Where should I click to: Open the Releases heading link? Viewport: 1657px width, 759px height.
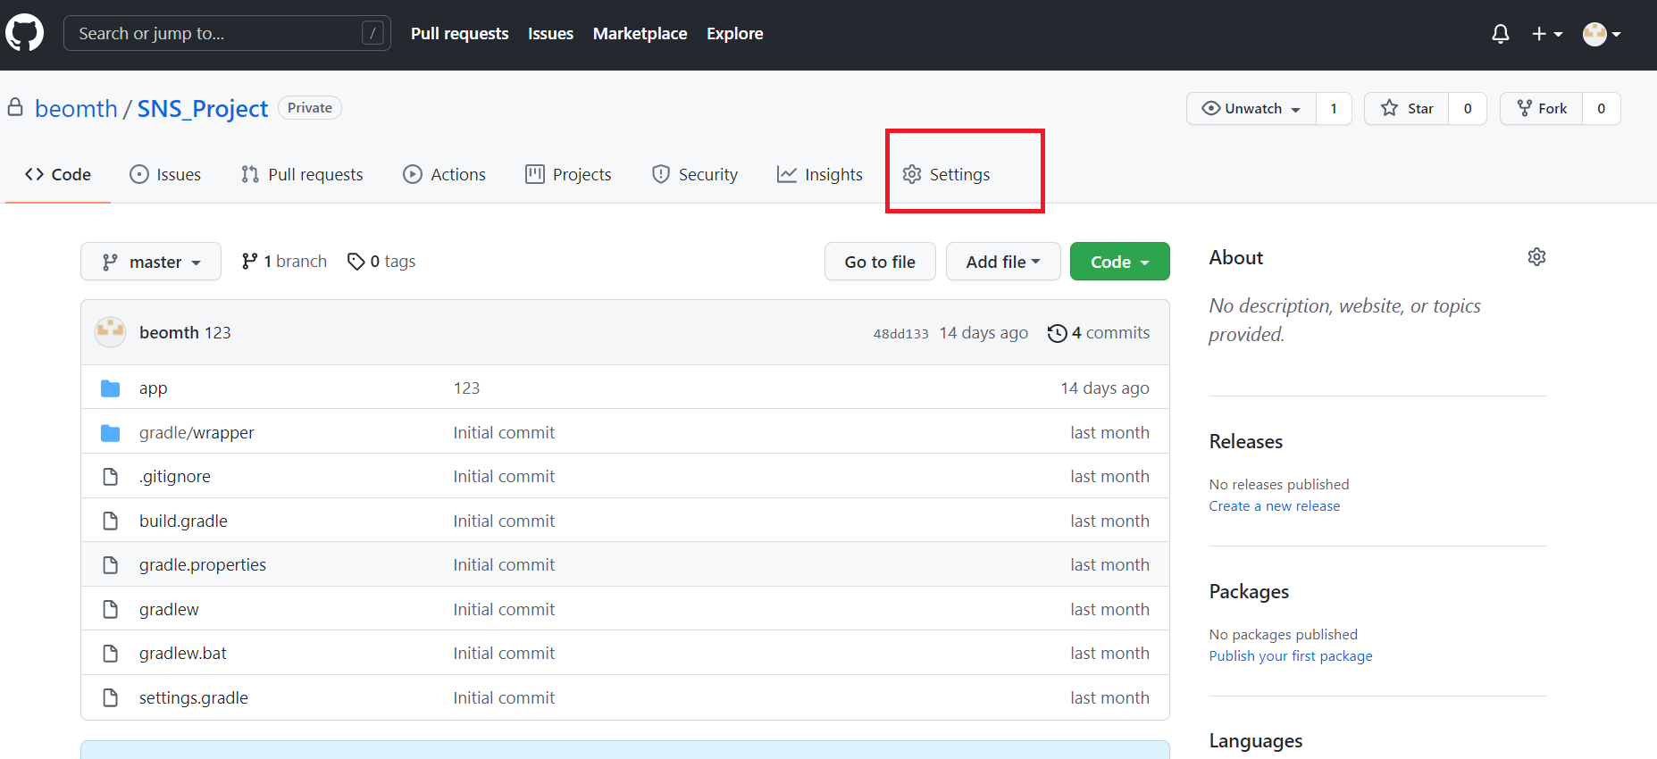click(1245, 441)
